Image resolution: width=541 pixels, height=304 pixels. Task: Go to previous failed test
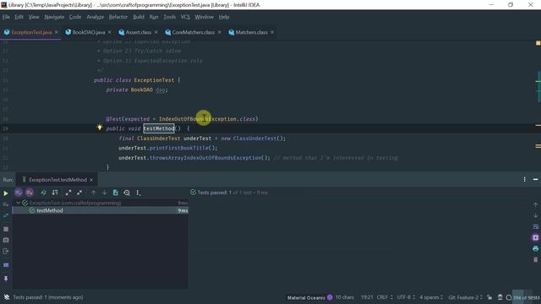click(93, 193)
